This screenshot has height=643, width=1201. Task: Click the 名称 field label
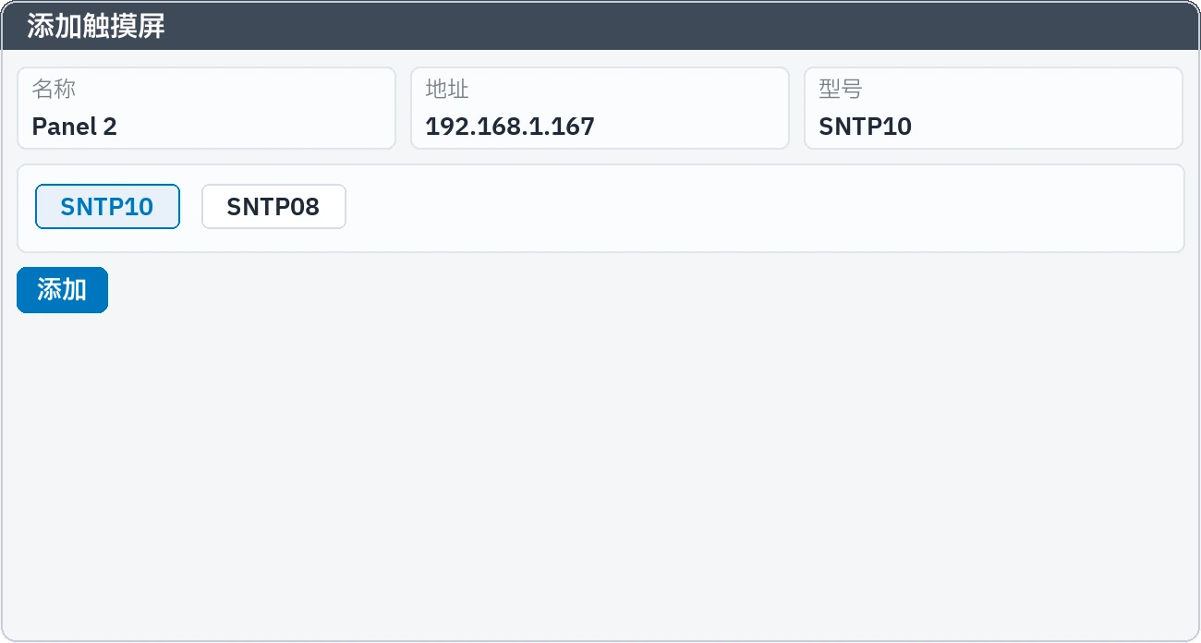[54, 90]
